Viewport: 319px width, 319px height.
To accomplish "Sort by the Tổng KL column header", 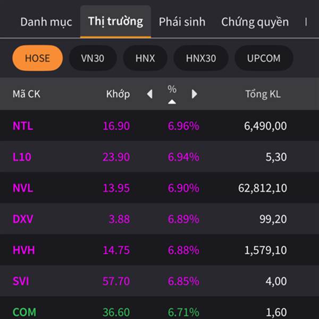I will 263,94.
